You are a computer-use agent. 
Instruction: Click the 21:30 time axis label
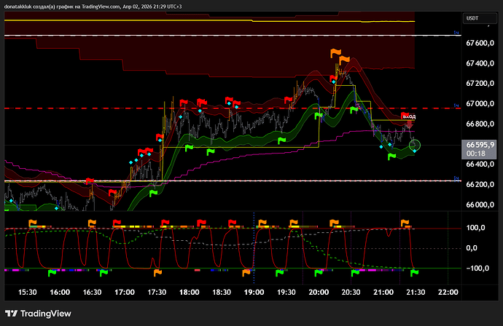(416, 293)
